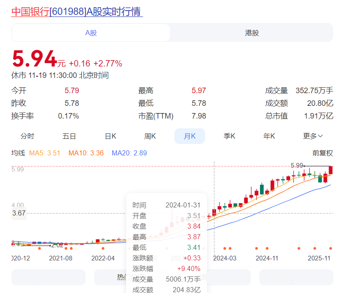Select the 季K chart view
The image size is (346, 293).
click(230, 136)
